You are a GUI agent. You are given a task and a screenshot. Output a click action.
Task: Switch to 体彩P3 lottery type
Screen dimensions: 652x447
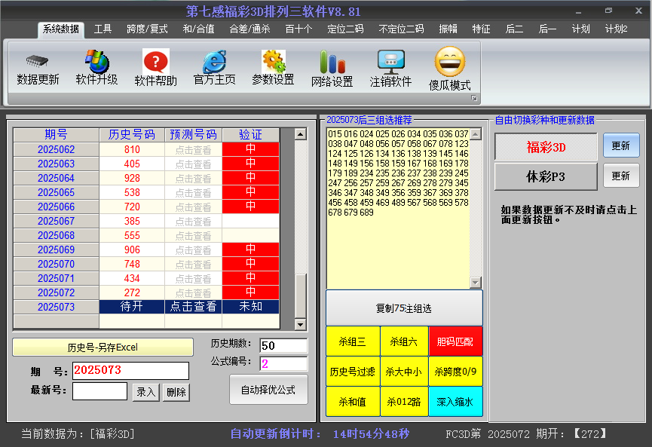tap(546, 176)
